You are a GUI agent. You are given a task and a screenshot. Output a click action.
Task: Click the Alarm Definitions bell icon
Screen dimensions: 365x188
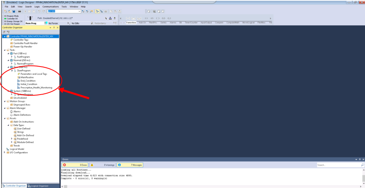click(x=11, y=115)
